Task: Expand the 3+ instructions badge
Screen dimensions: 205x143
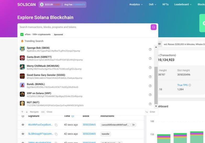Action: (134, 125)
